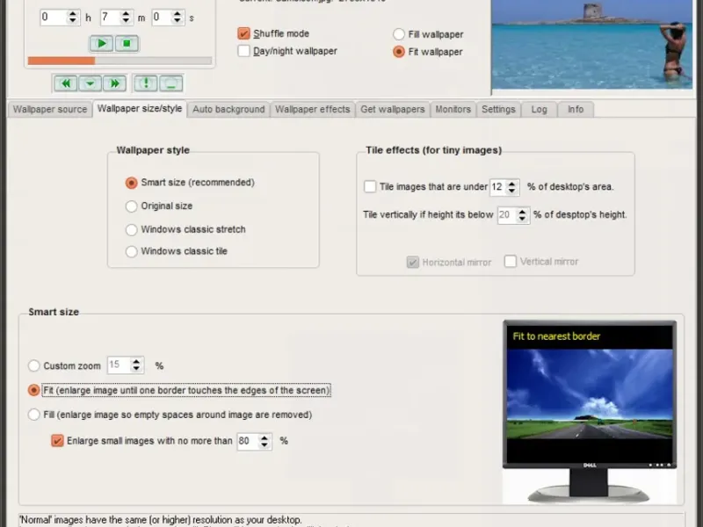Select Windows classic stretch style

(131, 229)
